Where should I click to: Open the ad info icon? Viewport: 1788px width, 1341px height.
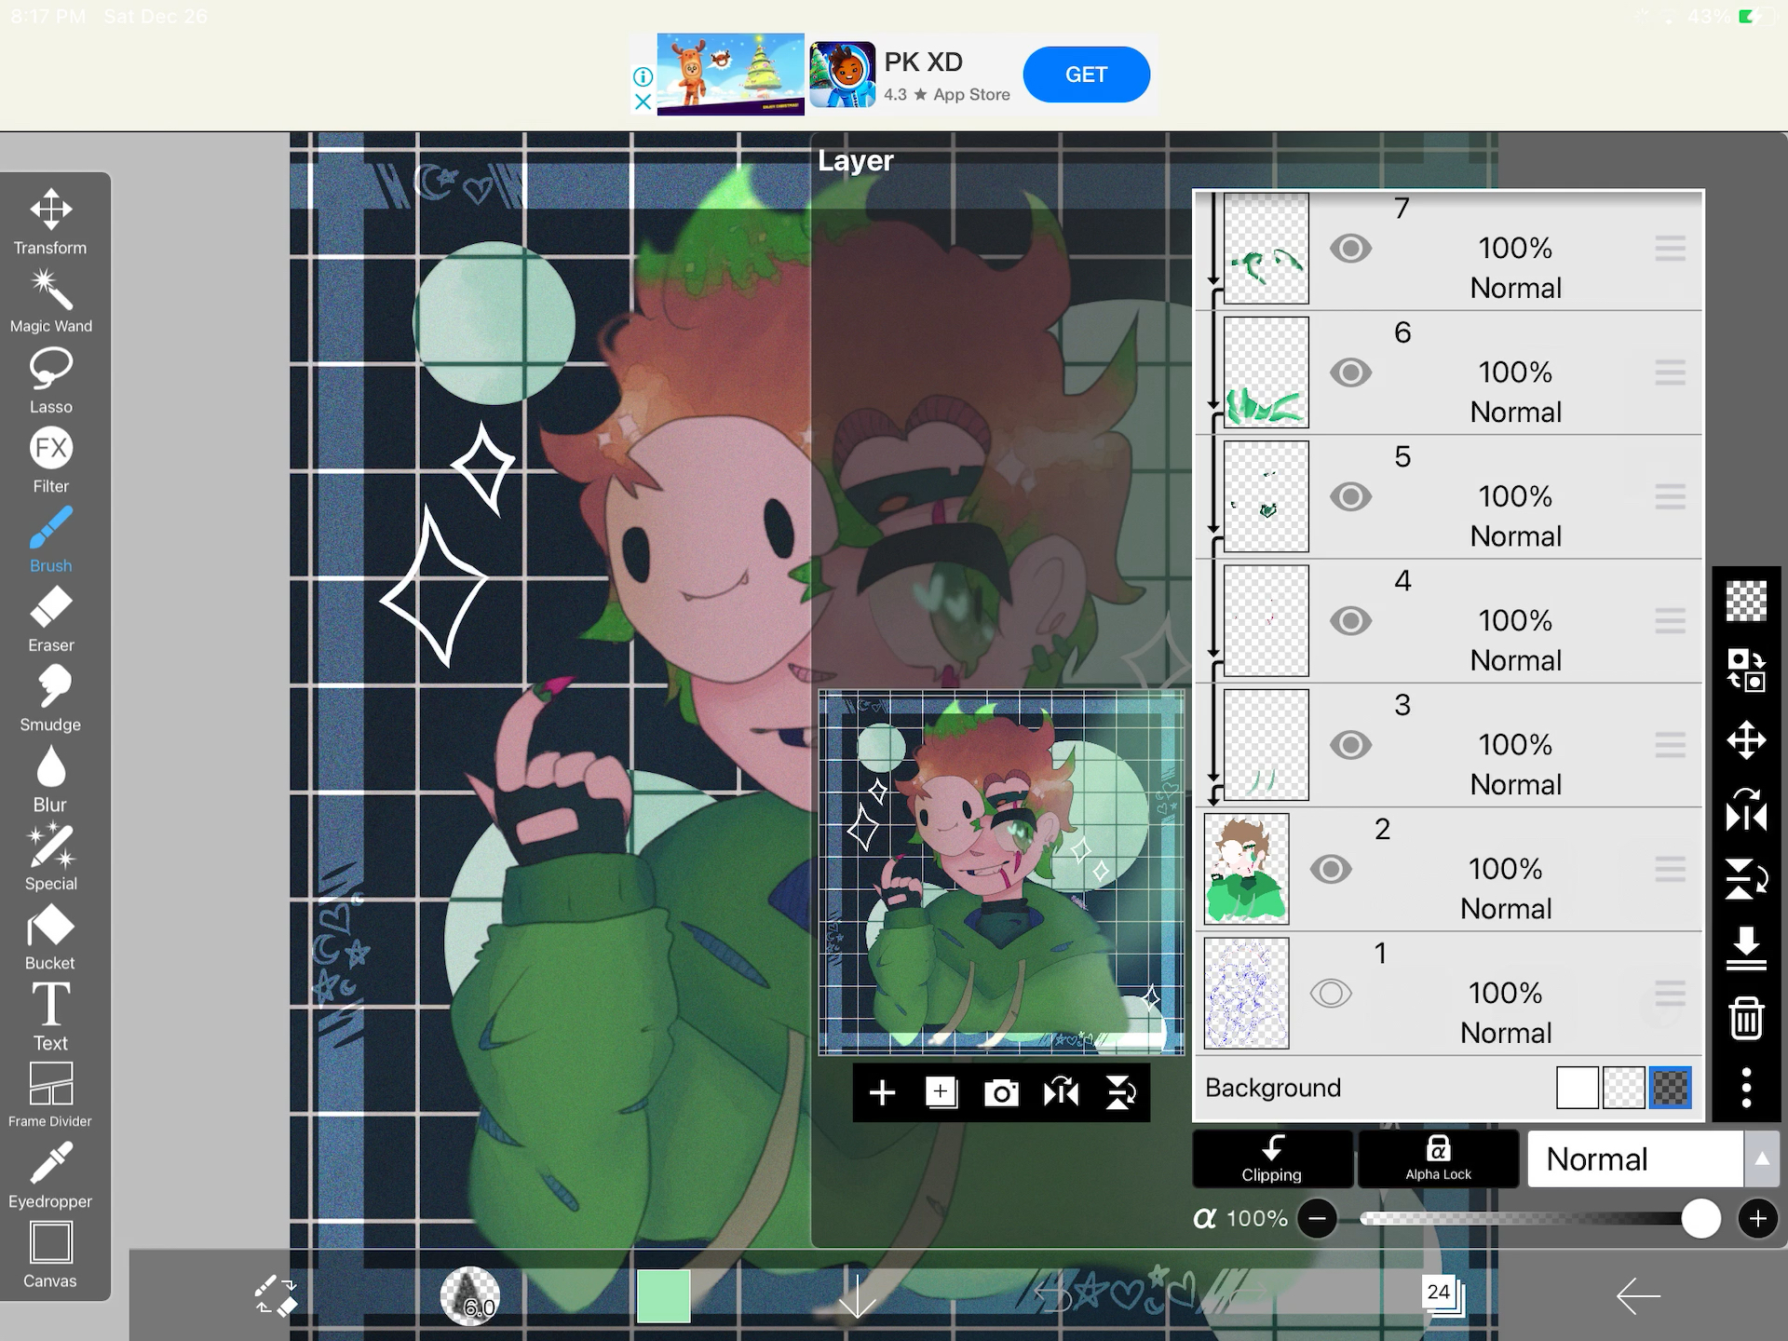point(643,76)
